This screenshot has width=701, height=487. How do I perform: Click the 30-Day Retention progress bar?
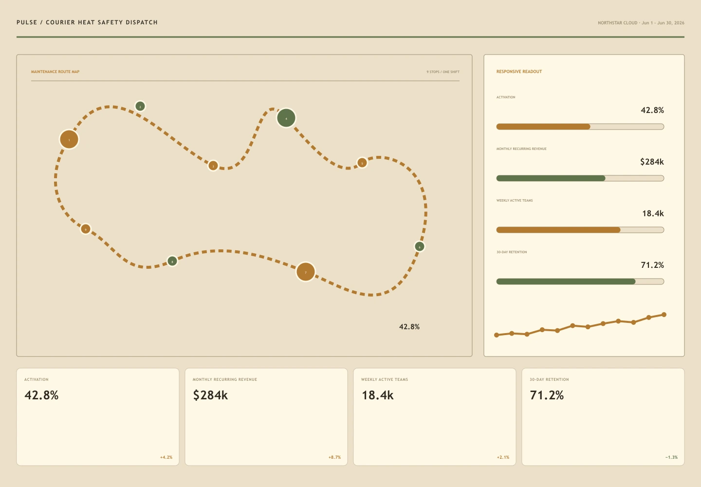(x=580, y=281)
